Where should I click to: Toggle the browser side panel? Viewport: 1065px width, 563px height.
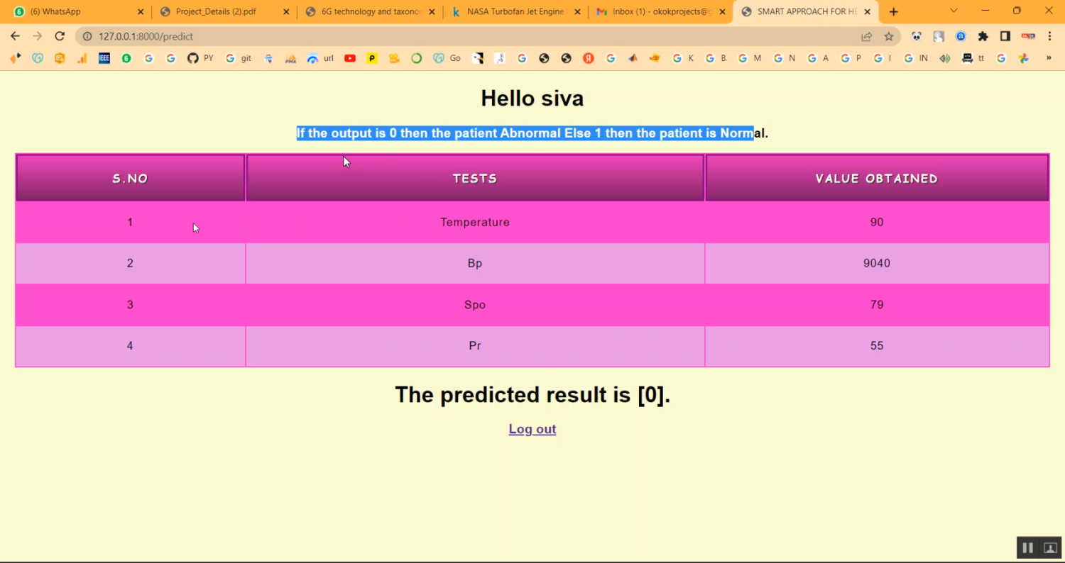[x=1005, y=36]
